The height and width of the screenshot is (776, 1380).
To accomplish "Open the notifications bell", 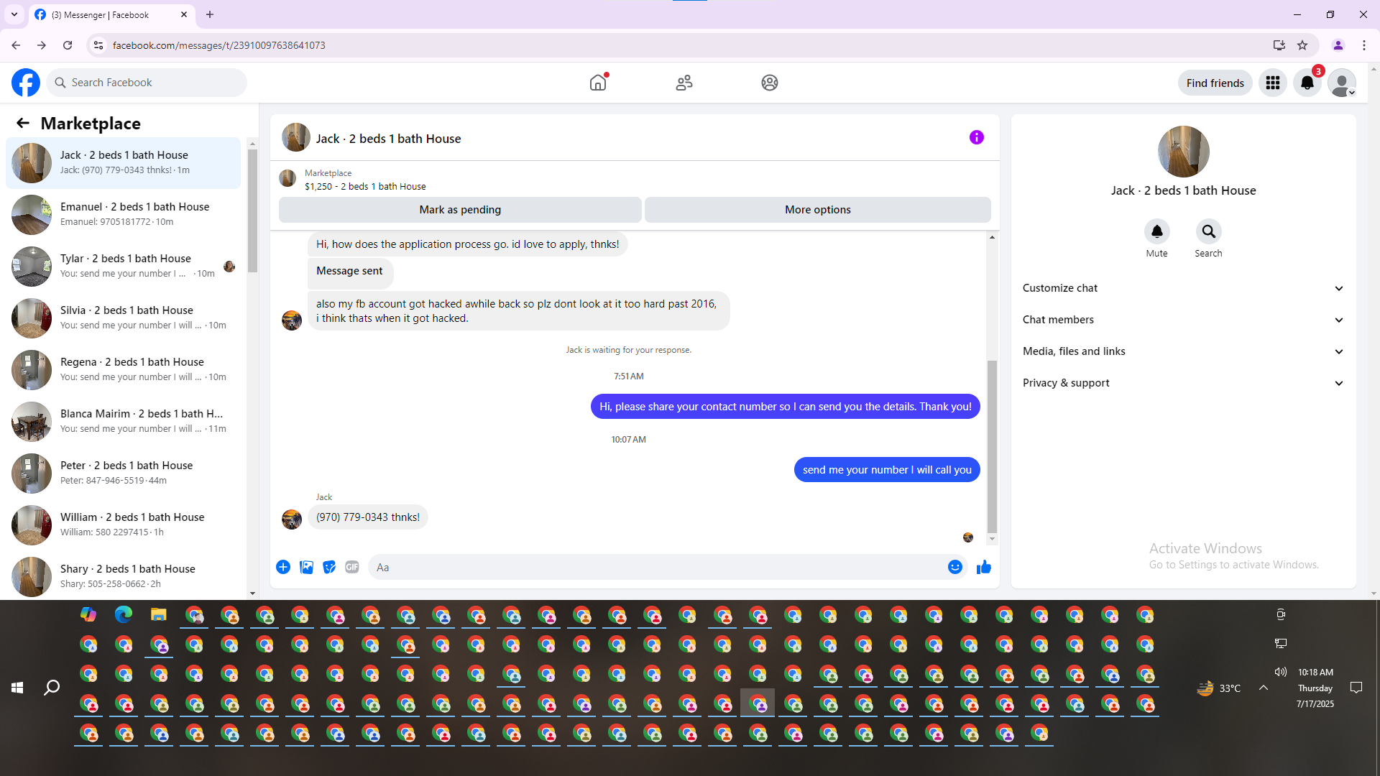I will coord(1307,83).
